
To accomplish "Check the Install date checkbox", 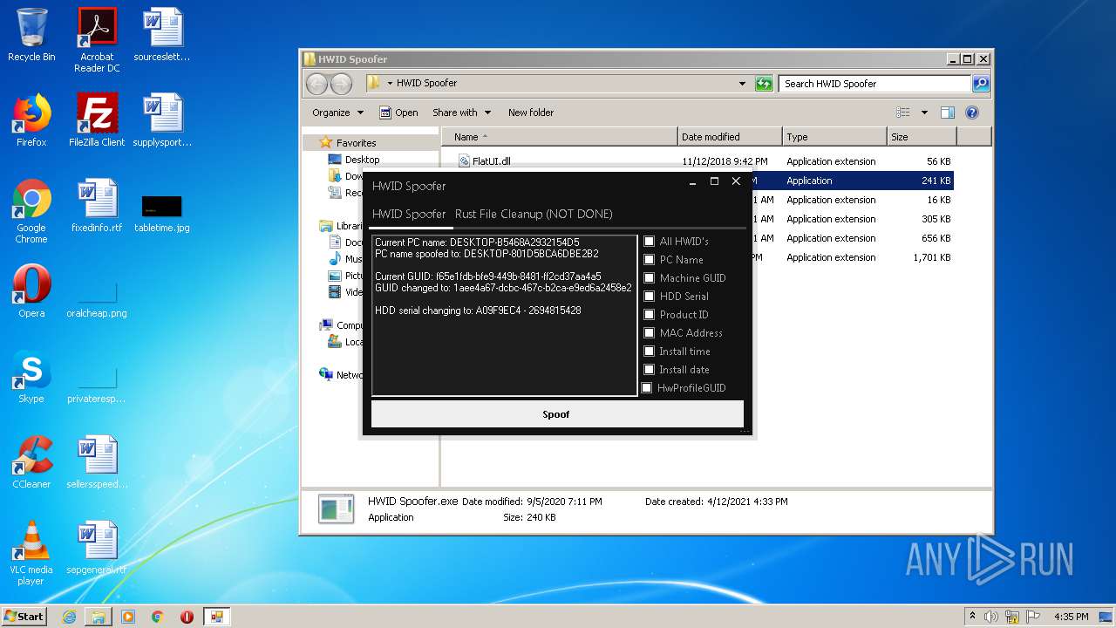I will pyautogui.click(x=649, y=370).
